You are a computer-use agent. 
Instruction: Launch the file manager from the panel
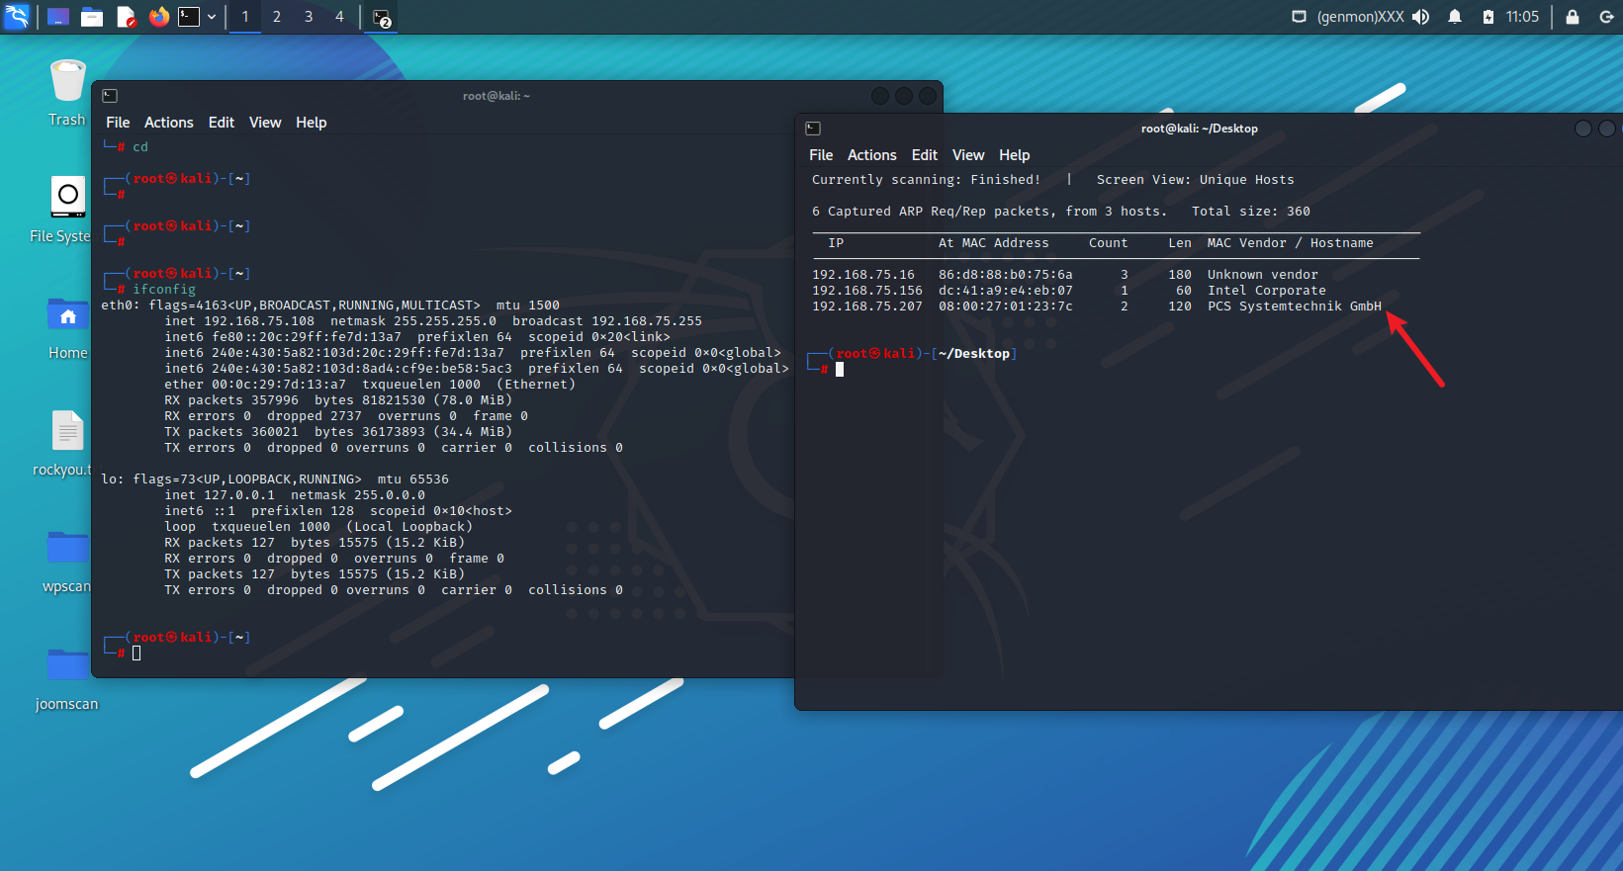point(92,17)
